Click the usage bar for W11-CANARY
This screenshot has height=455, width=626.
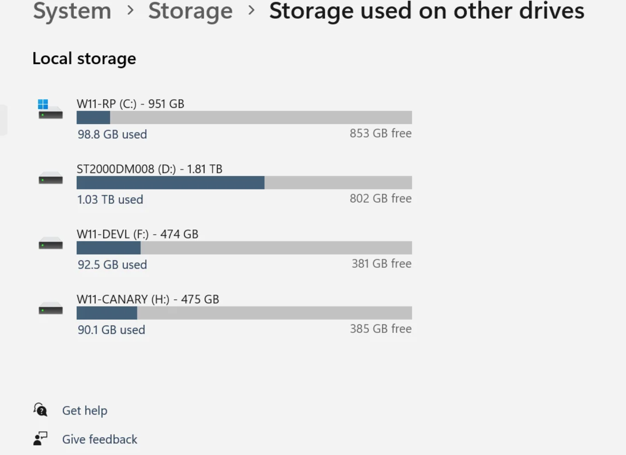[244, 313]
